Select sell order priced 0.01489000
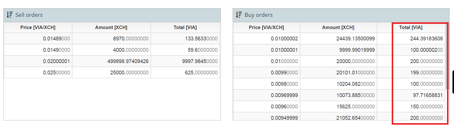 pyautogui.click(x=112, y=39)
